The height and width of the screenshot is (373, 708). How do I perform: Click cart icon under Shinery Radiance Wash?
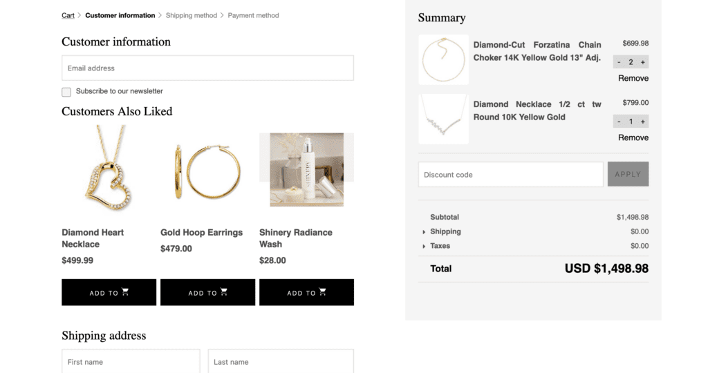pos(323,292)
